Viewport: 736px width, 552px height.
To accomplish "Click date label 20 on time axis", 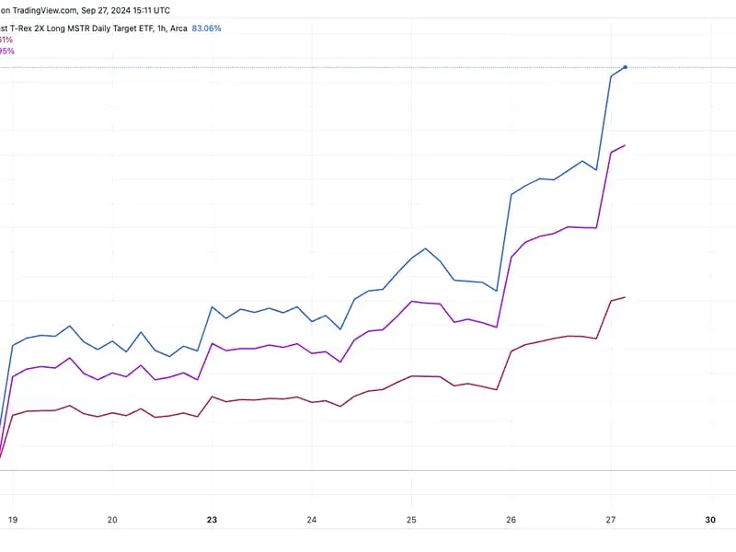I will point(111,519).
